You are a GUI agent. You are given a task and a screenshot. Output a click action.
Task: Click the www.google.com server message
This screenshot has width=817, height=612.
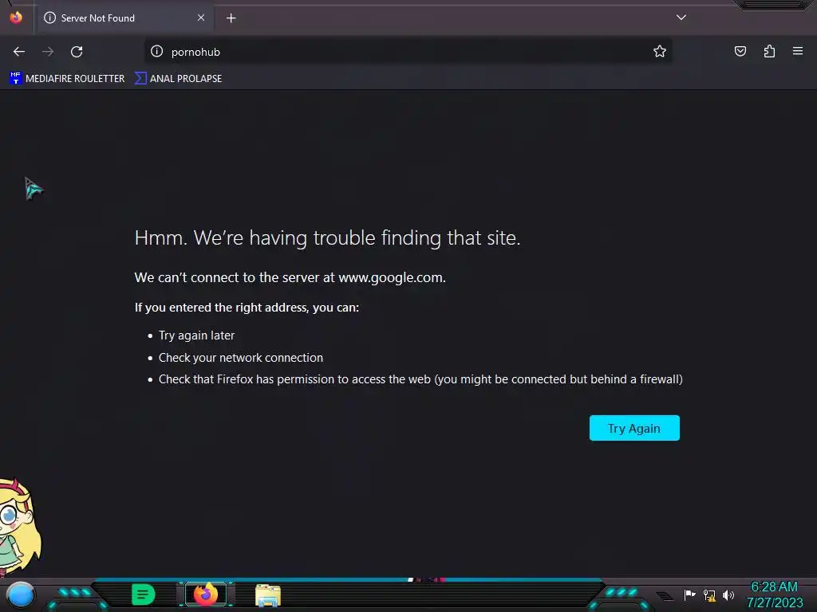tap(290, 277)
